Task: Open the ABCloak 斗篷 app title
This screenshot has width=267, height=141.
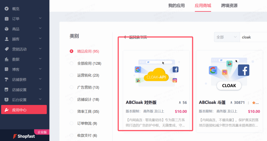Action: pyautogui.click(x=212, y=103)
